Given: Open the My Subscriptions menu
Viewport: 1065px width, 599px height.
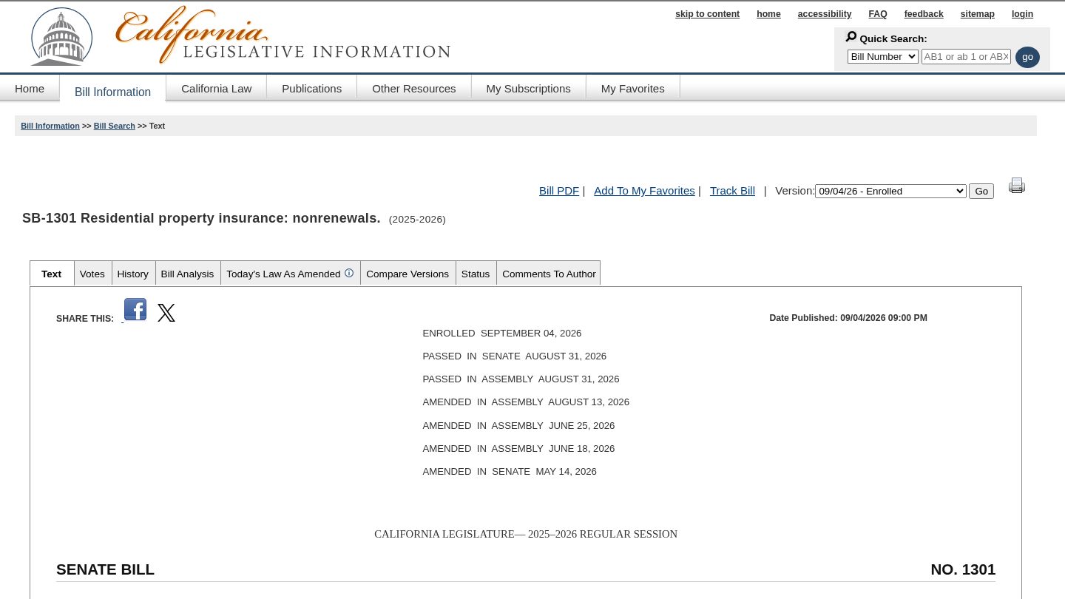Looking at the screenshot, I should point(529,89).
